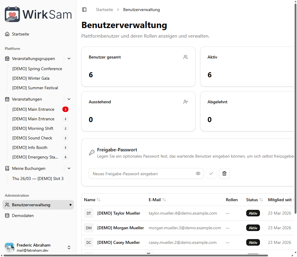The image size is (297, 257).
Task: Open Meine Buchungen menu item
Action: tap(33, 168)
